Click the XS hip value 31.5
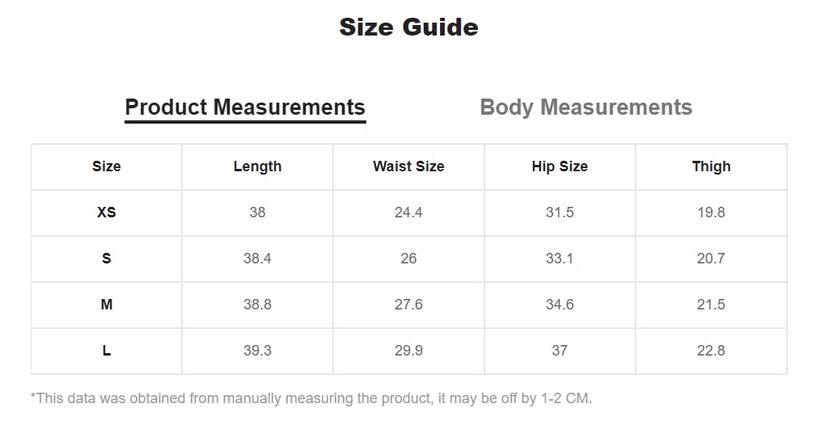816x425 pixels. pos(560,212)
